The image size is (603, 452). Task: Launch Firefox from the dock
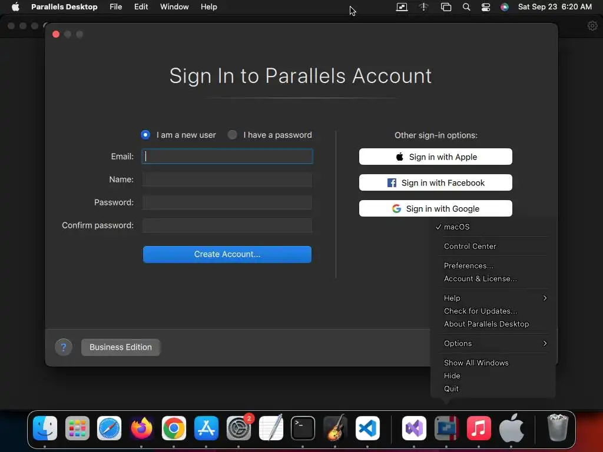pyautogui.click(x=141, y=428)
